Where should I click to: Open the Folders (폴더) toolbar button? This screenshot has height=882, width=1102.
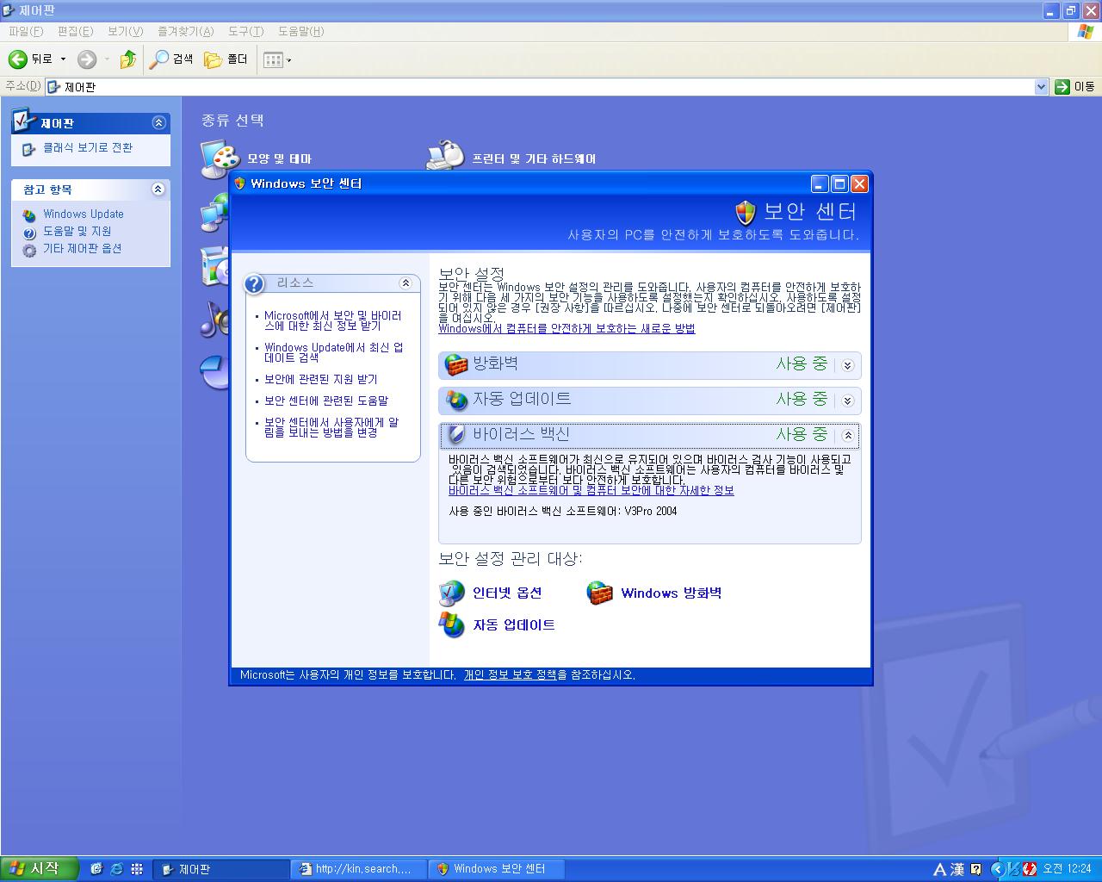click(226, 59)
